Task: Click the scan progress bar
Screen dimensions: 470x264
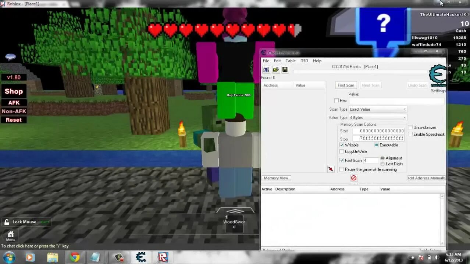Action: (360, 72)
